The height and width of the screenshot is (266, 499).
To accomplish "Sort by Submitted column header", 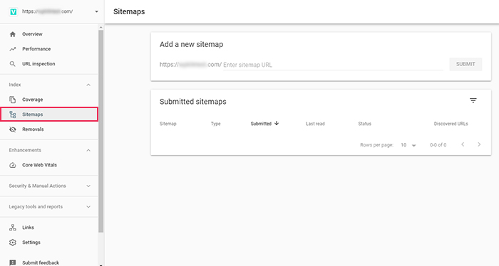I will [x=261, y=124].
